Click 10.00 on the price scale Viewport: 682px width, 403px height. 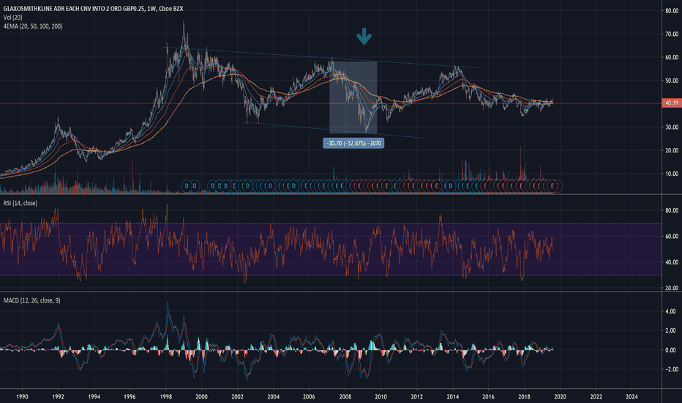[x=672, y=174]
